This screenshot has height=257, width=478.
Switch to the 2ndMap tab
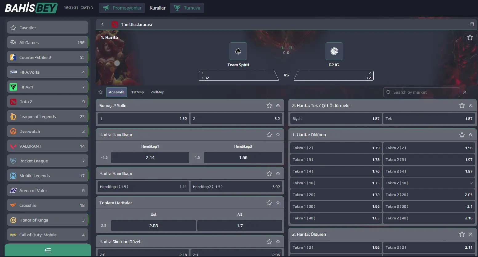(x=157, y=92)
